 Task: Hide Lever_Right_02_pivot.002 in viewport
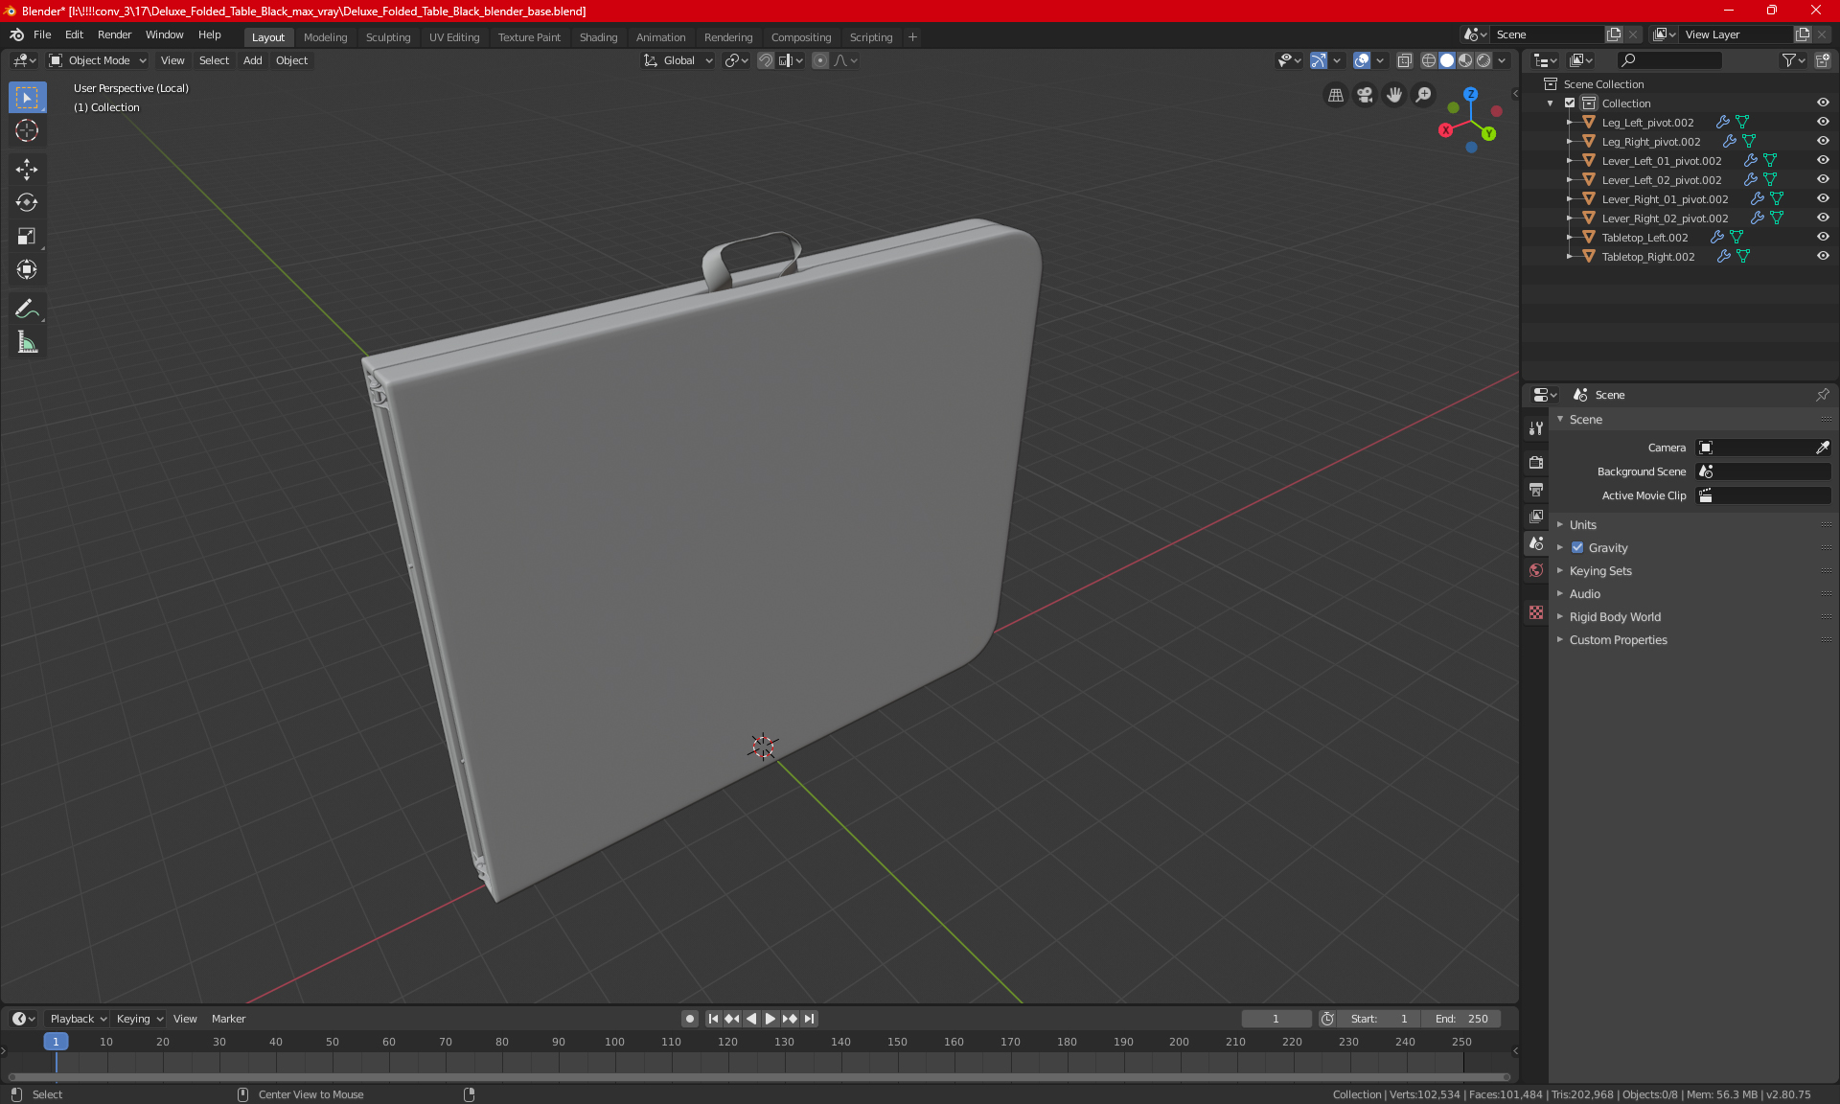1823,218
